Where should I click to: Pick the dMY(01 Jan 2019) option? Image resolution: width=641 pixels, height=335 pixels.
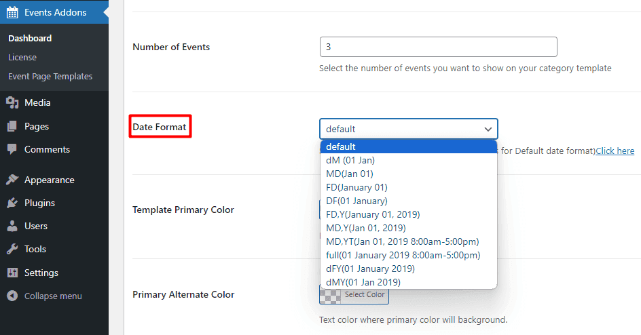[363, 282]
